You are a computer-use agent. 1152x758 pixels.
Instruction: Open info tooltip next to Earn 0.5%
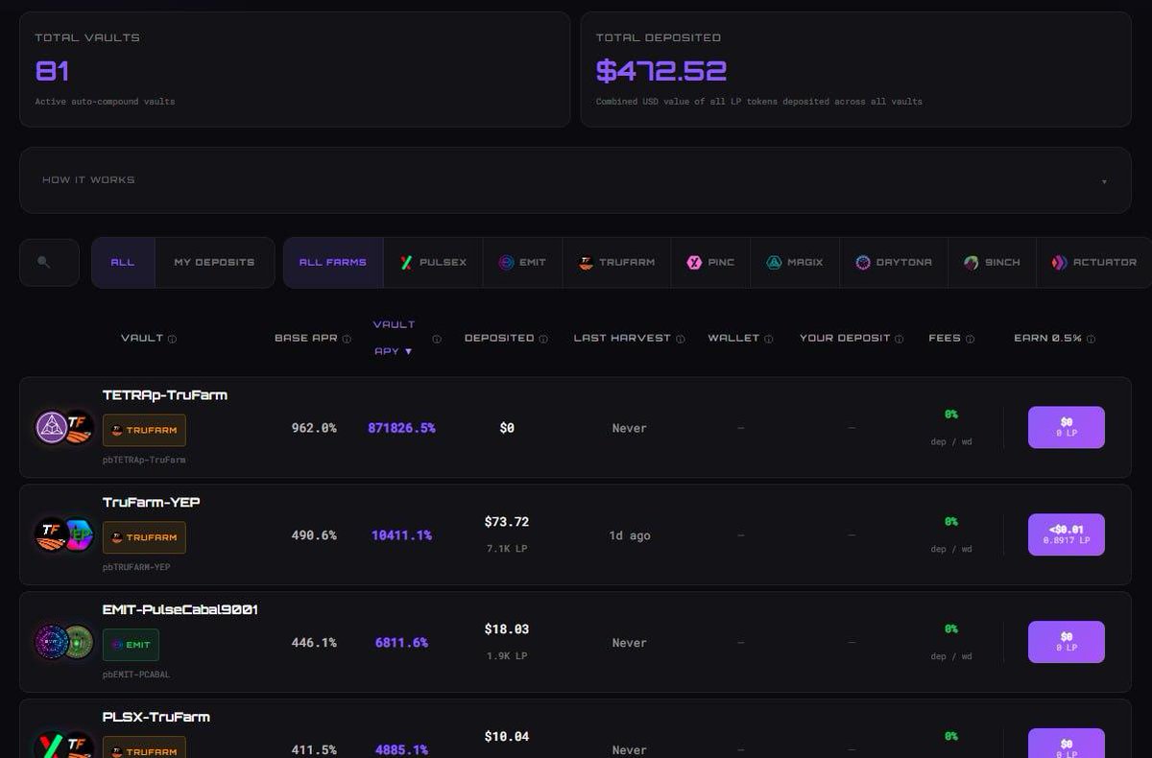point(1091,339)
